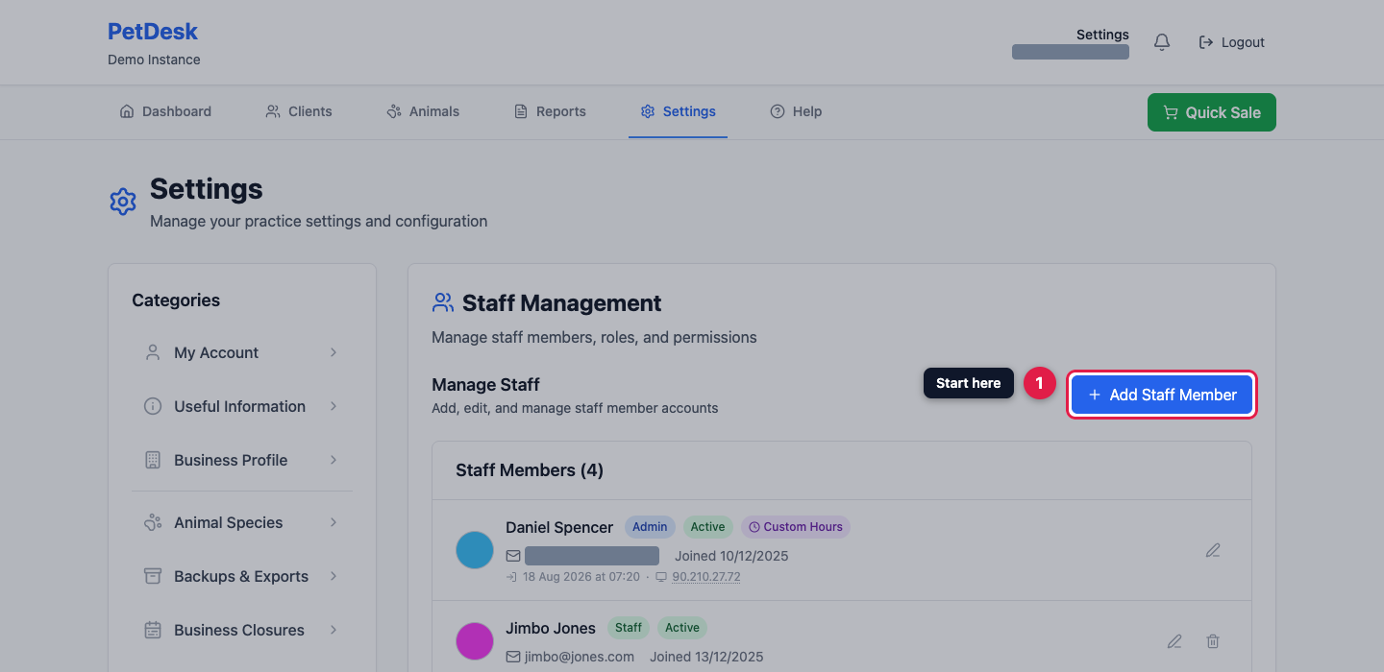
Task: Click Daniel Spencer's blue avatar
Action: [475, 550]
